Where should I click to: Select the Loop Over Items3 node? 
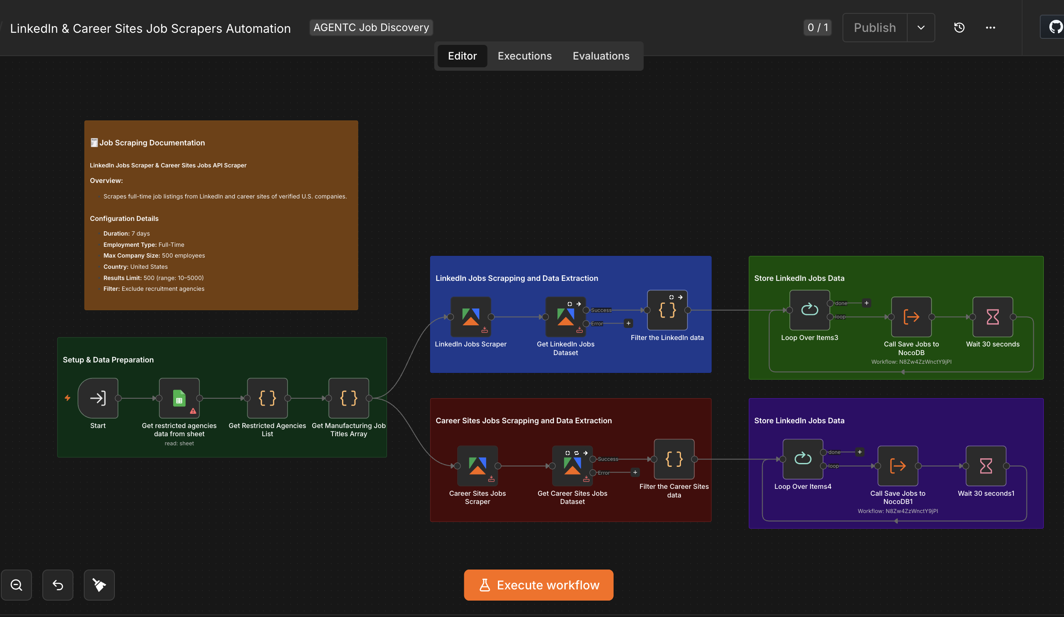(810, 310)
